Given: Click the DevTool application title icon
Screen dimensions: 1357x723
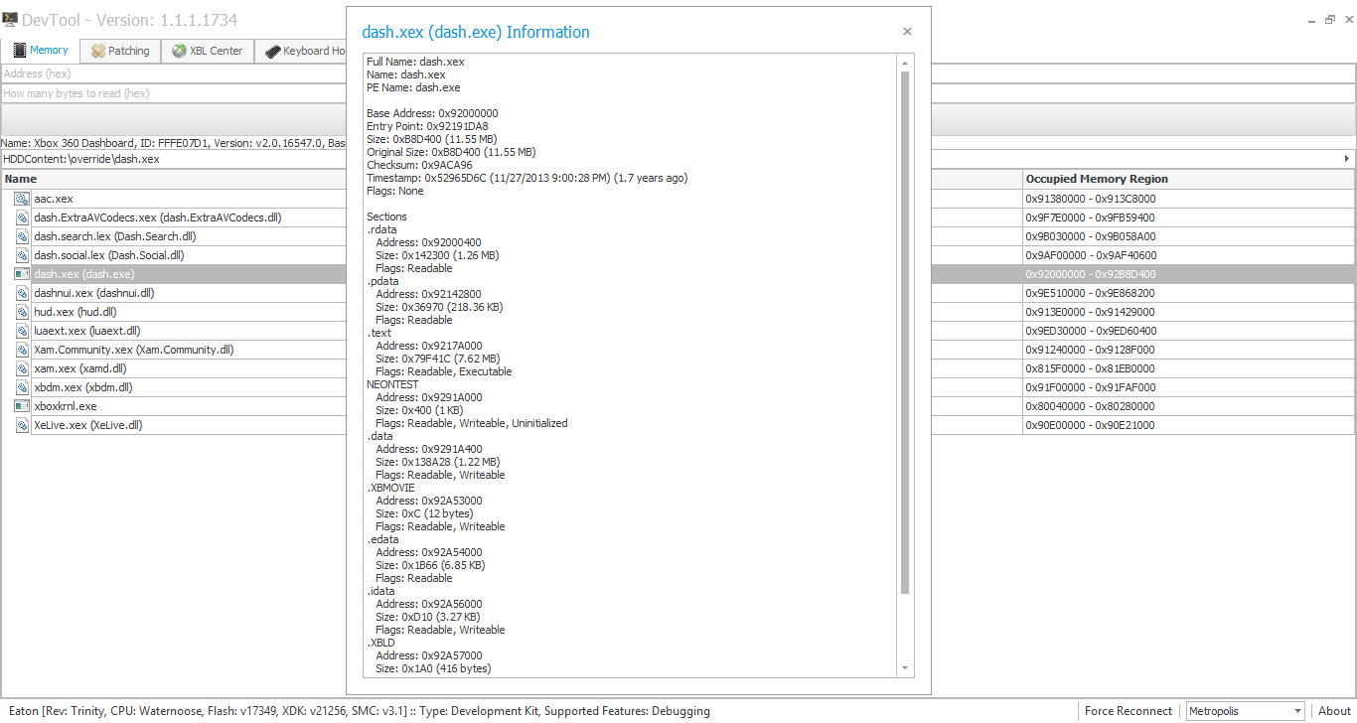Looking at the screenshot, I should point(10,20).
